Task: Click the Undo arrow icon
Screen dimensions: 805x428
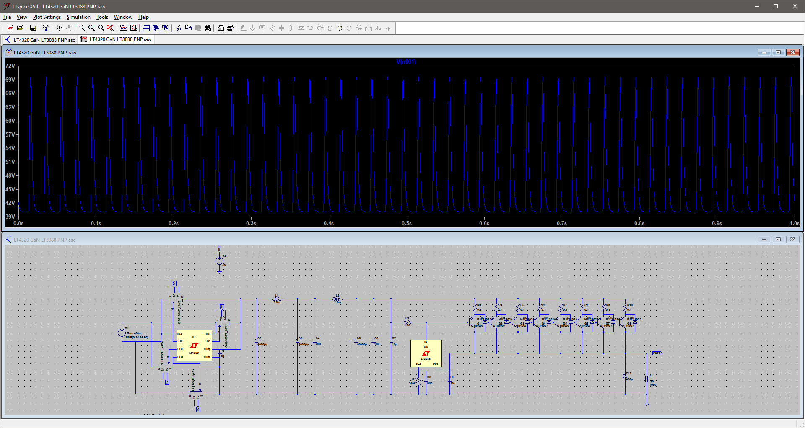Action: (340, 28)
